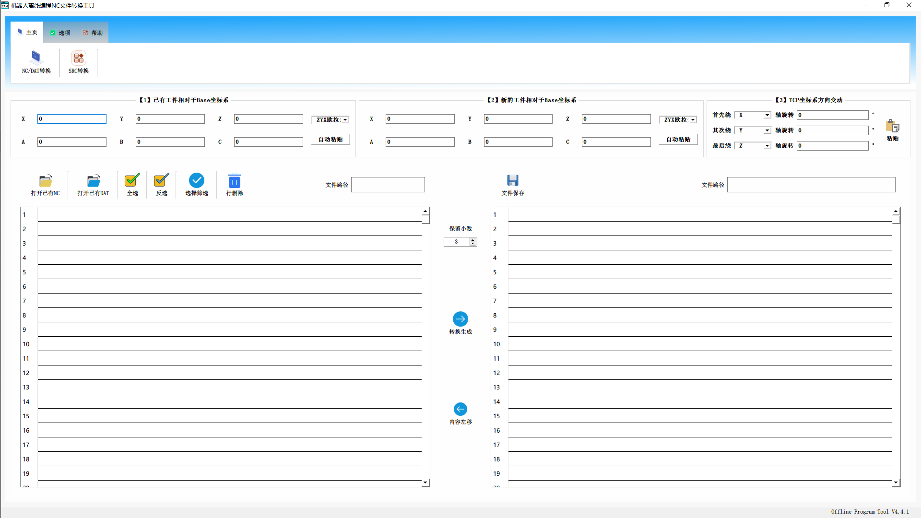Increase 保留小数 decimal stepper value
Image resolution: width=921 pixels, height=518 pixels.
pyautogui.click(x=473, y=240)
